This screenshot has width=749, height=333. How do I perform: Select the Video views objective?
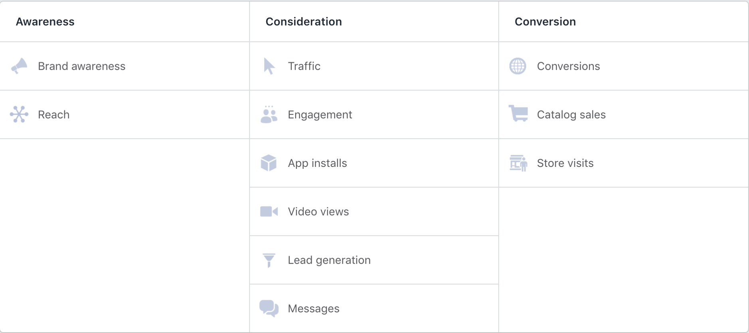pos(374,212)
